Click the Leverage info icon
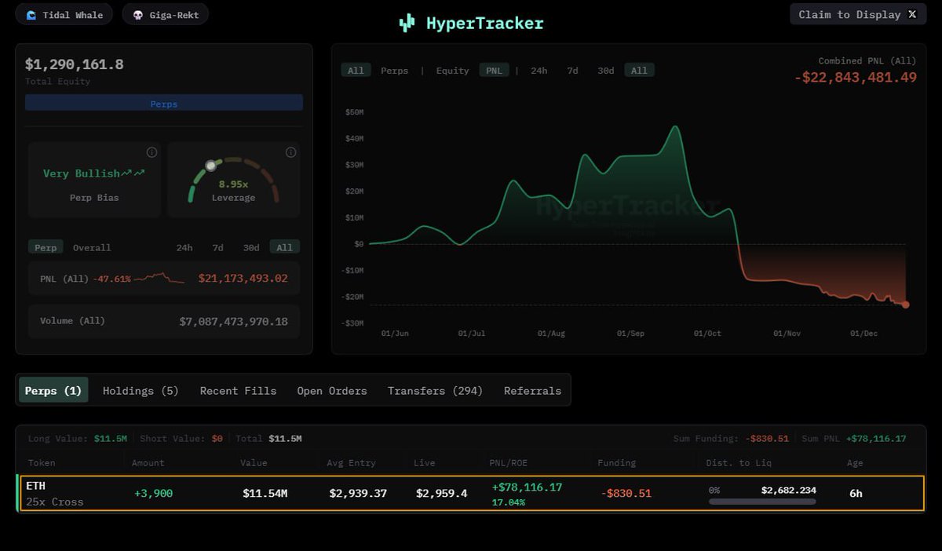 pyautogui.click(x=290, y=152)
